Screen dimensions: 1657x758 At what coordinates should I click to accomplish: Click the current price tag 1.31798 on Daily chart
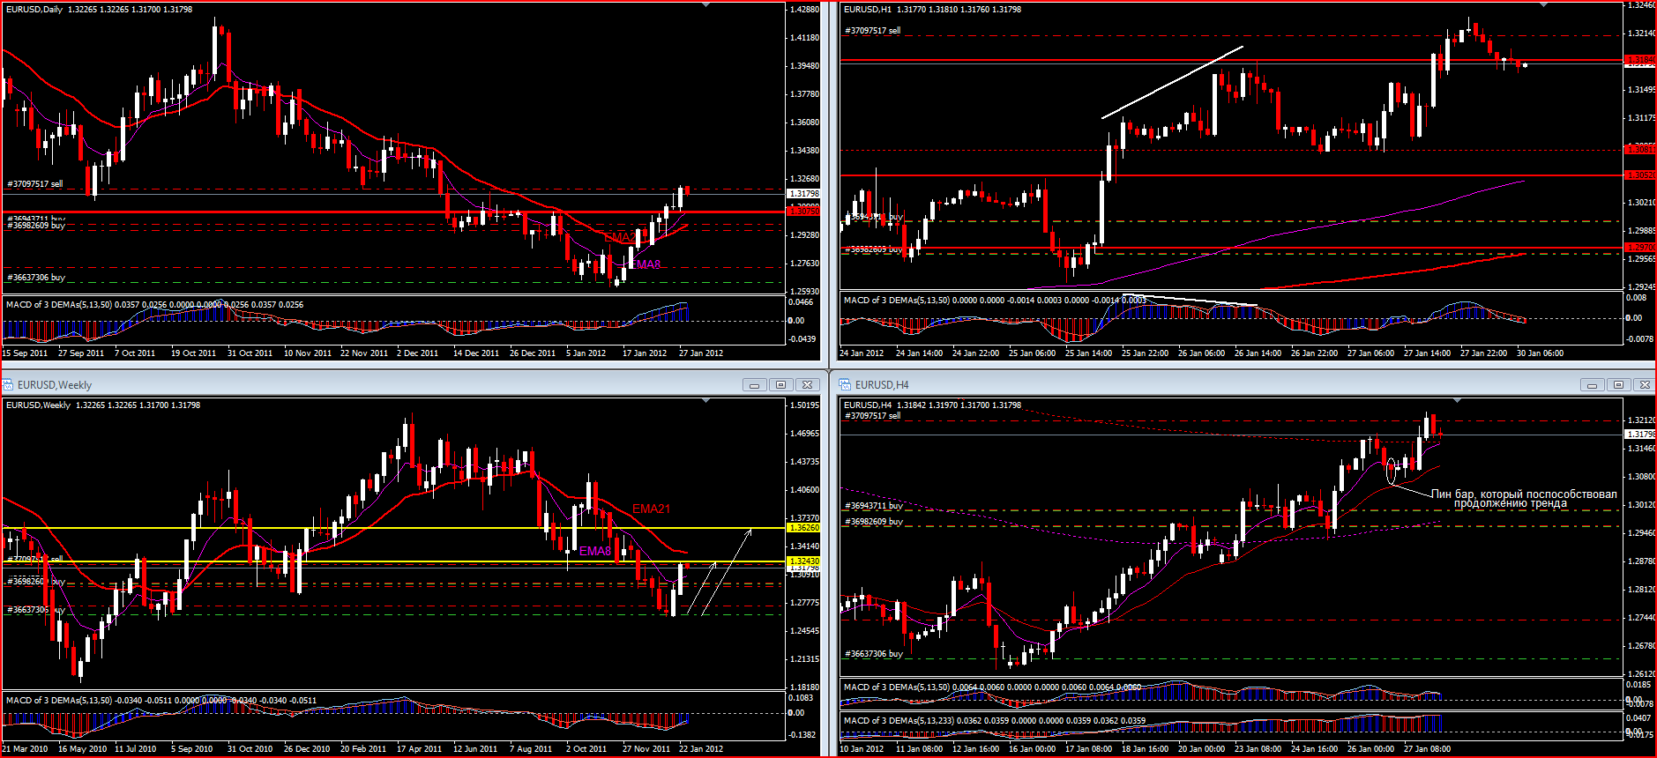(803, 194)
